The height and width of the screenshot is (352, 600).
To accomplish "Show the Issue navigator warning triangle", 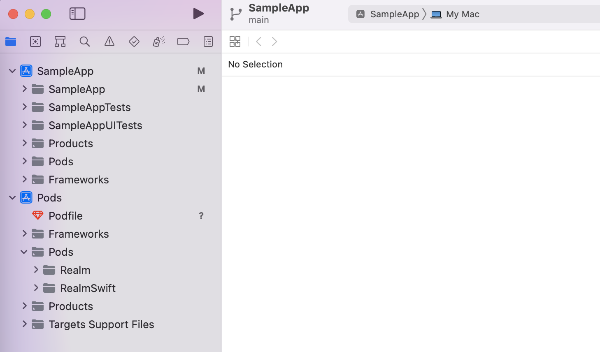I will click(x=109, y=42).
